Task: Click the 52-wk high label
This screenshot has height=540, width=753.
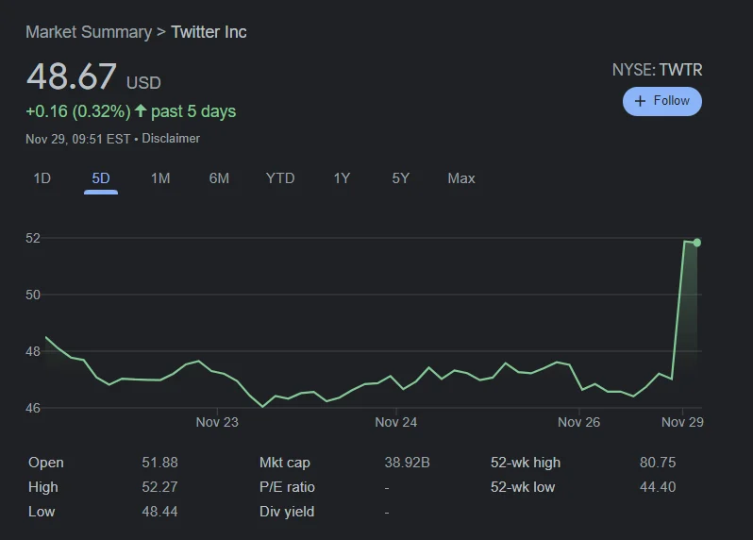Action: pyautogui.click(x=526, y=463)
